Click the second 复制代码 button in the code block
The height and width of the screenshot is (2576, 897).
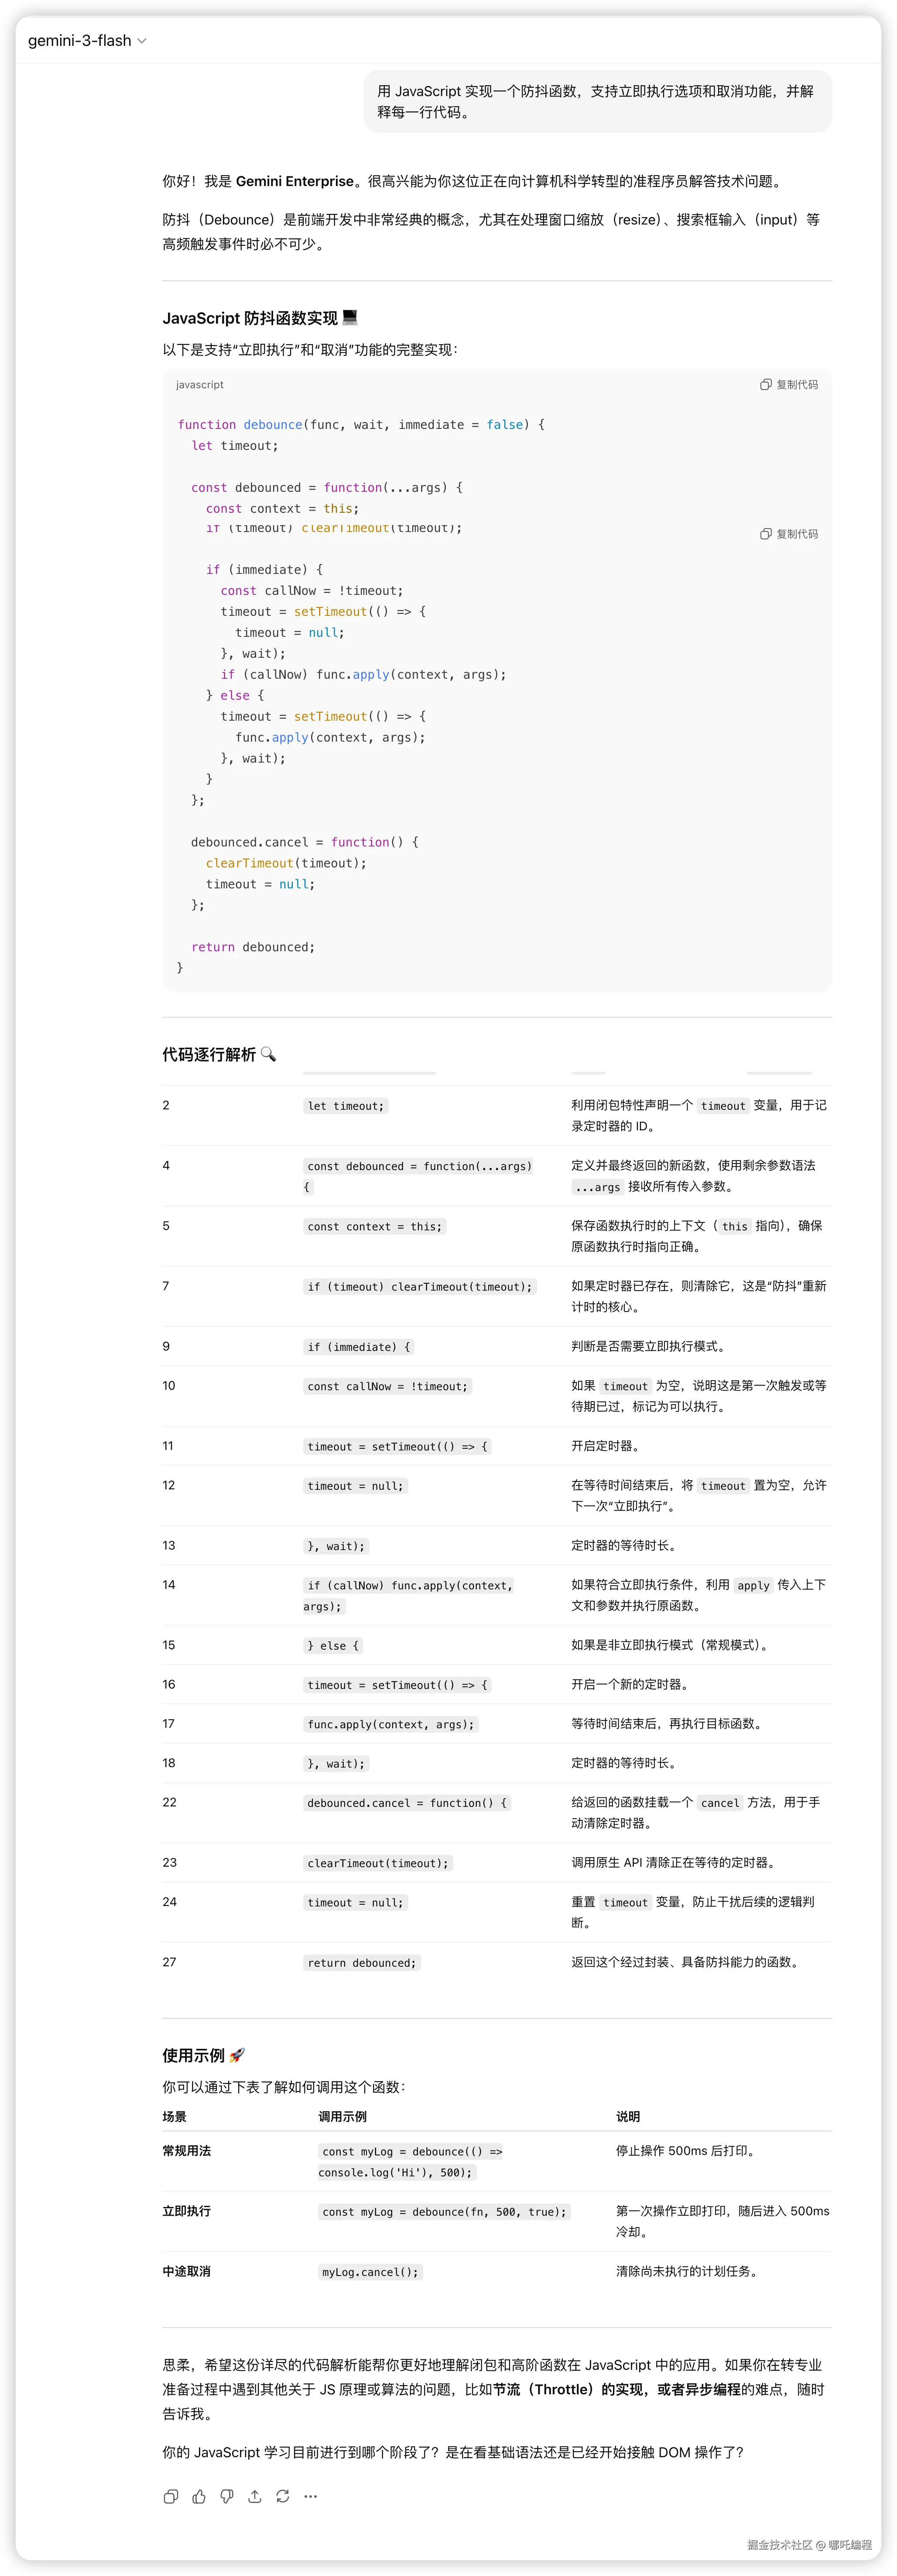[796, 534]
